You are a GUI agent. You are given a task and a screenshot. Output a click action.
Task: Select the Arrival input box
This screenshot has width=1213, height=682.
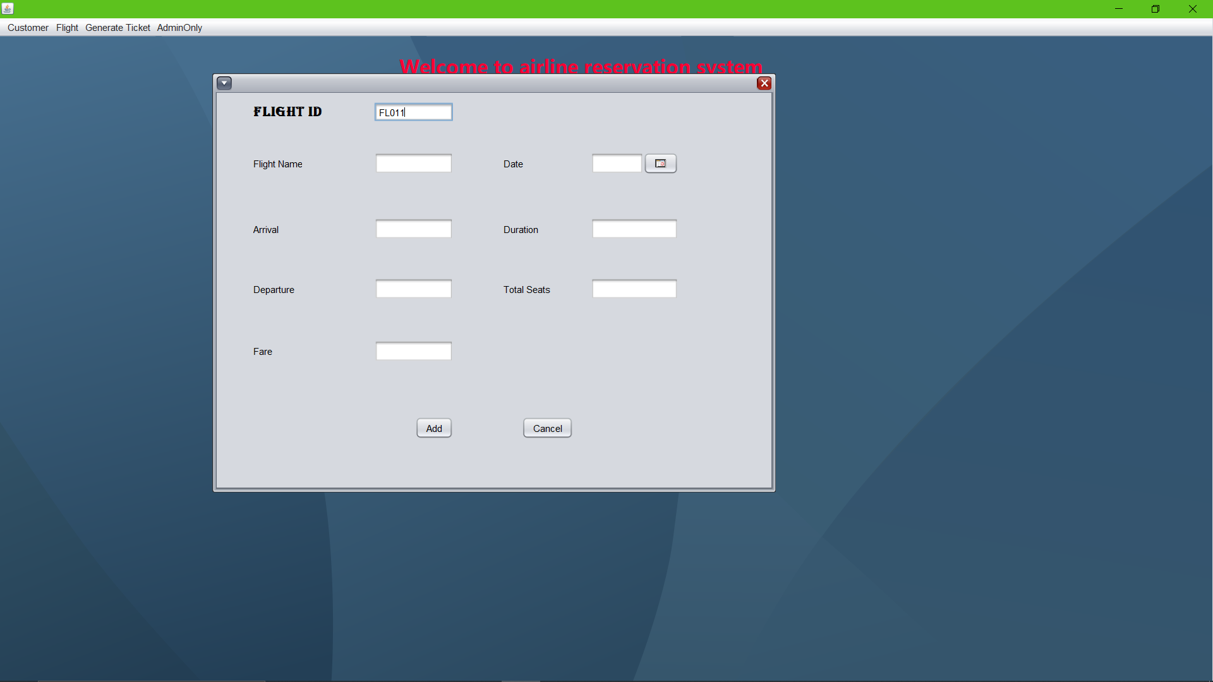point(413,229)
